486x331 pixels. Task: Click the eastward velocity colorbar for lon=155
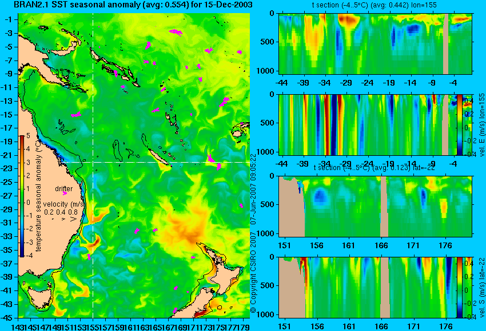460,124
